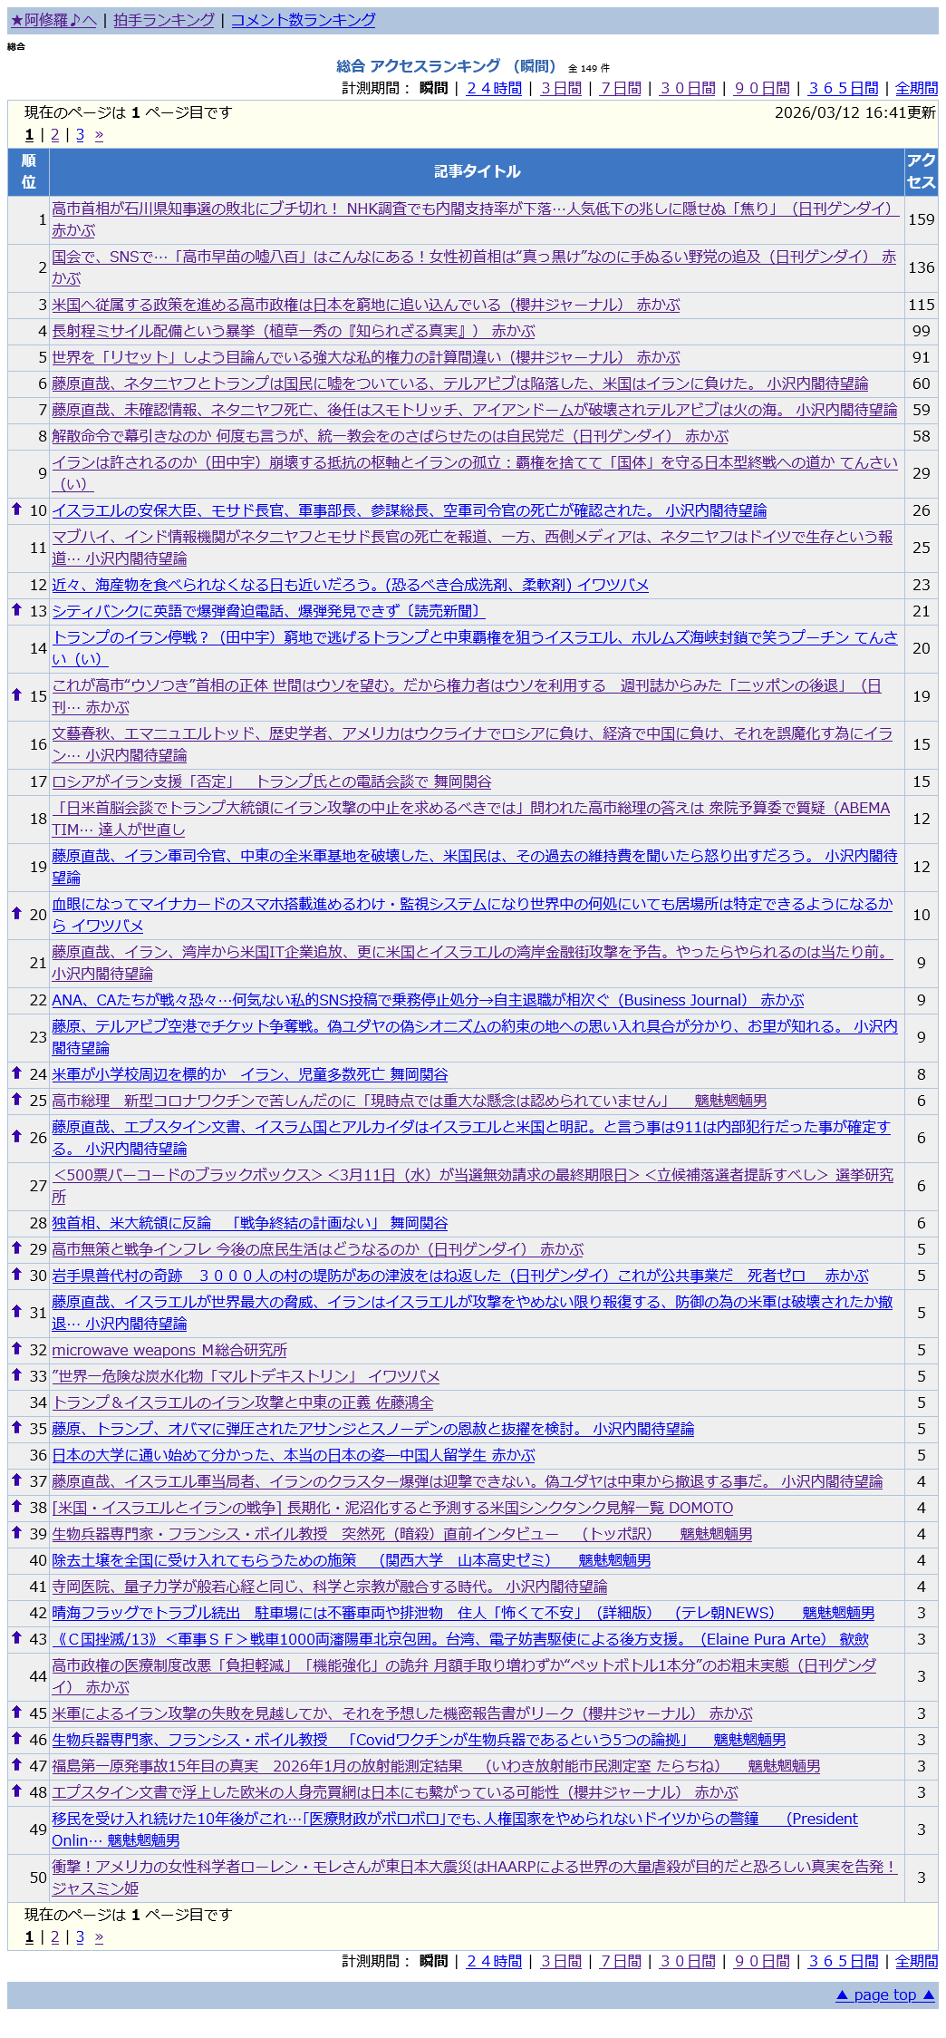946x2038 pixels.
Task: Select the 7日間 period at top
Action: click(620, 88)
